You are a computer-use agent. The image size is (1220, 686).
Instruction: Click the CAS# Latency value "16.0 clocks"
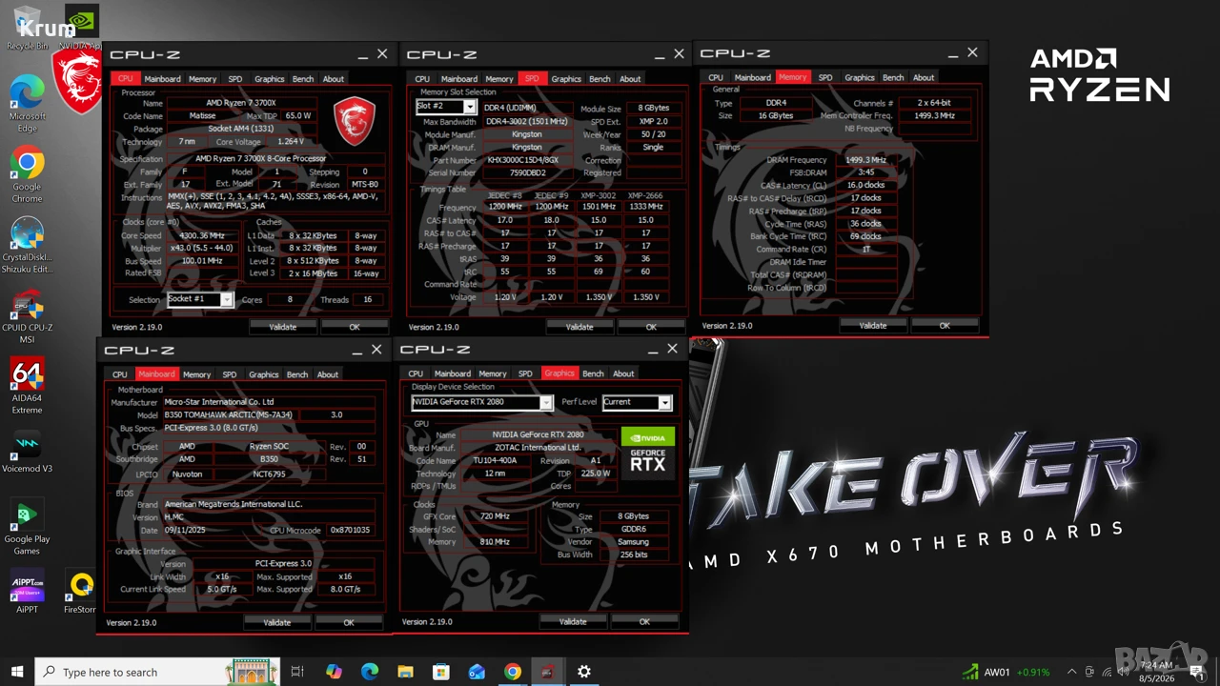[x=865, y=185]
